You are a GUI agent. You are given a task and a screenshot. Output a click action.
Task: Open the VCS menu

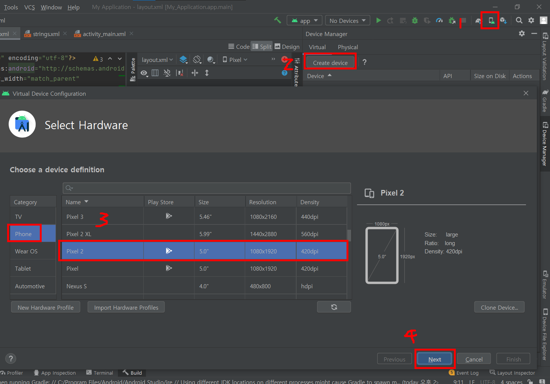coord(30,7)
